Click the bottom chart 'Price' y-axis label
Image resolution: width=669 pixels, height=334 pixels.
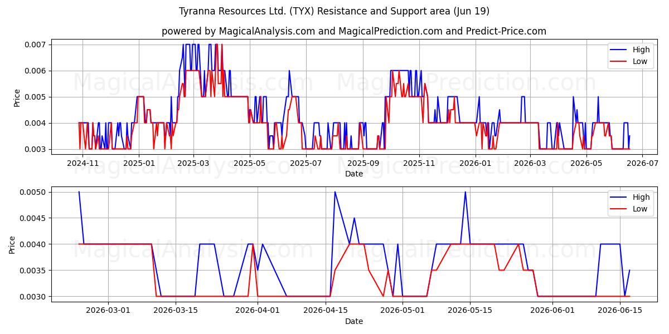tap(12, 244)
